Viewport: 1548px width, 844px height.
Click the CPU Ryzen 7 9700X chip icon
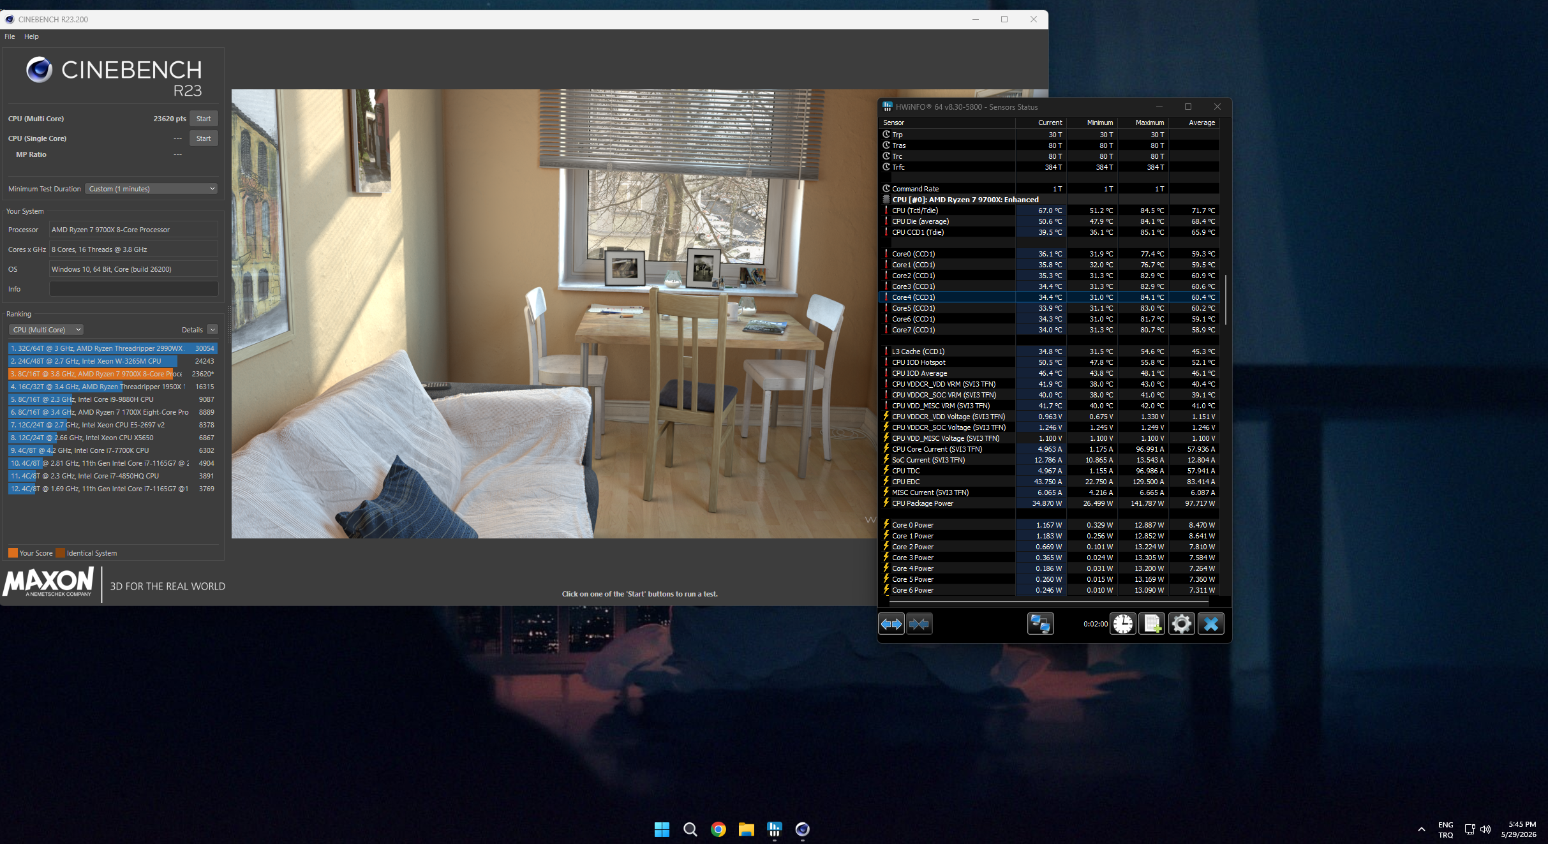[x=886, y=199]
